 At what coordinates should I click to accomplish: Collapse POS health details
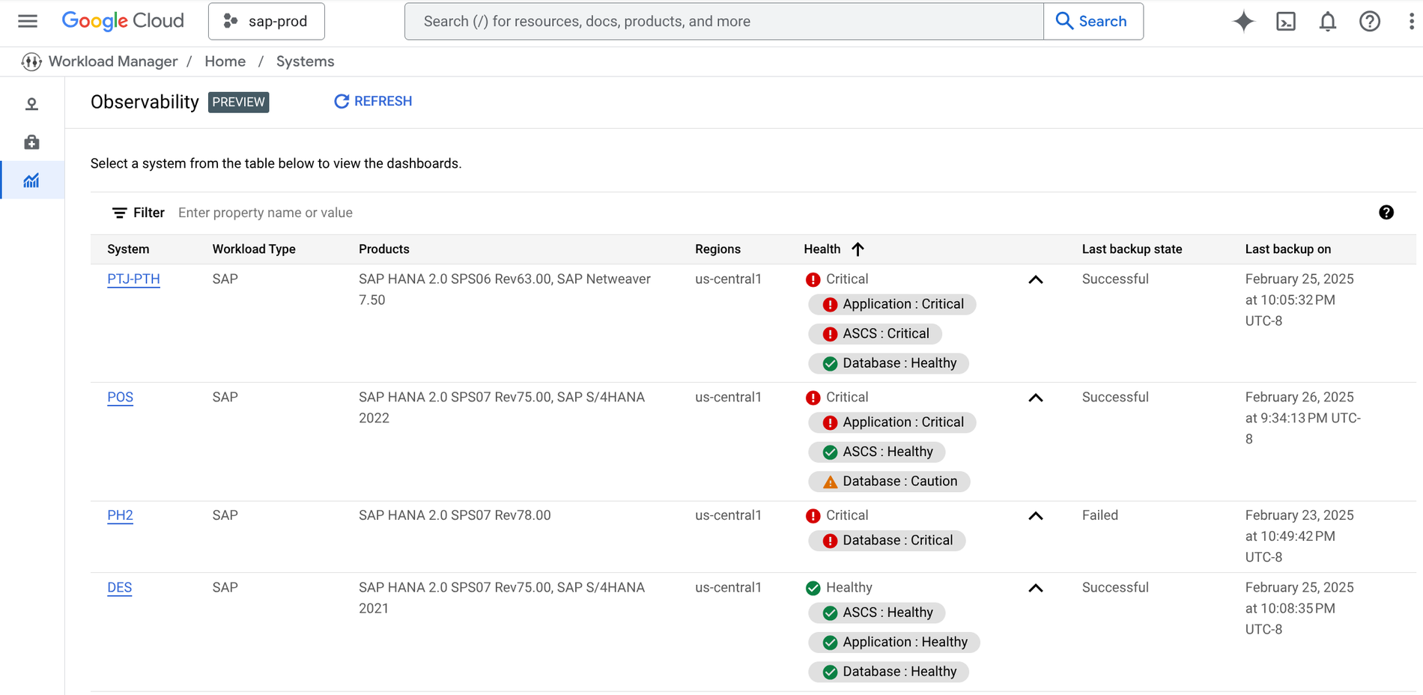pyautogui.click(x=1036, y=398)
